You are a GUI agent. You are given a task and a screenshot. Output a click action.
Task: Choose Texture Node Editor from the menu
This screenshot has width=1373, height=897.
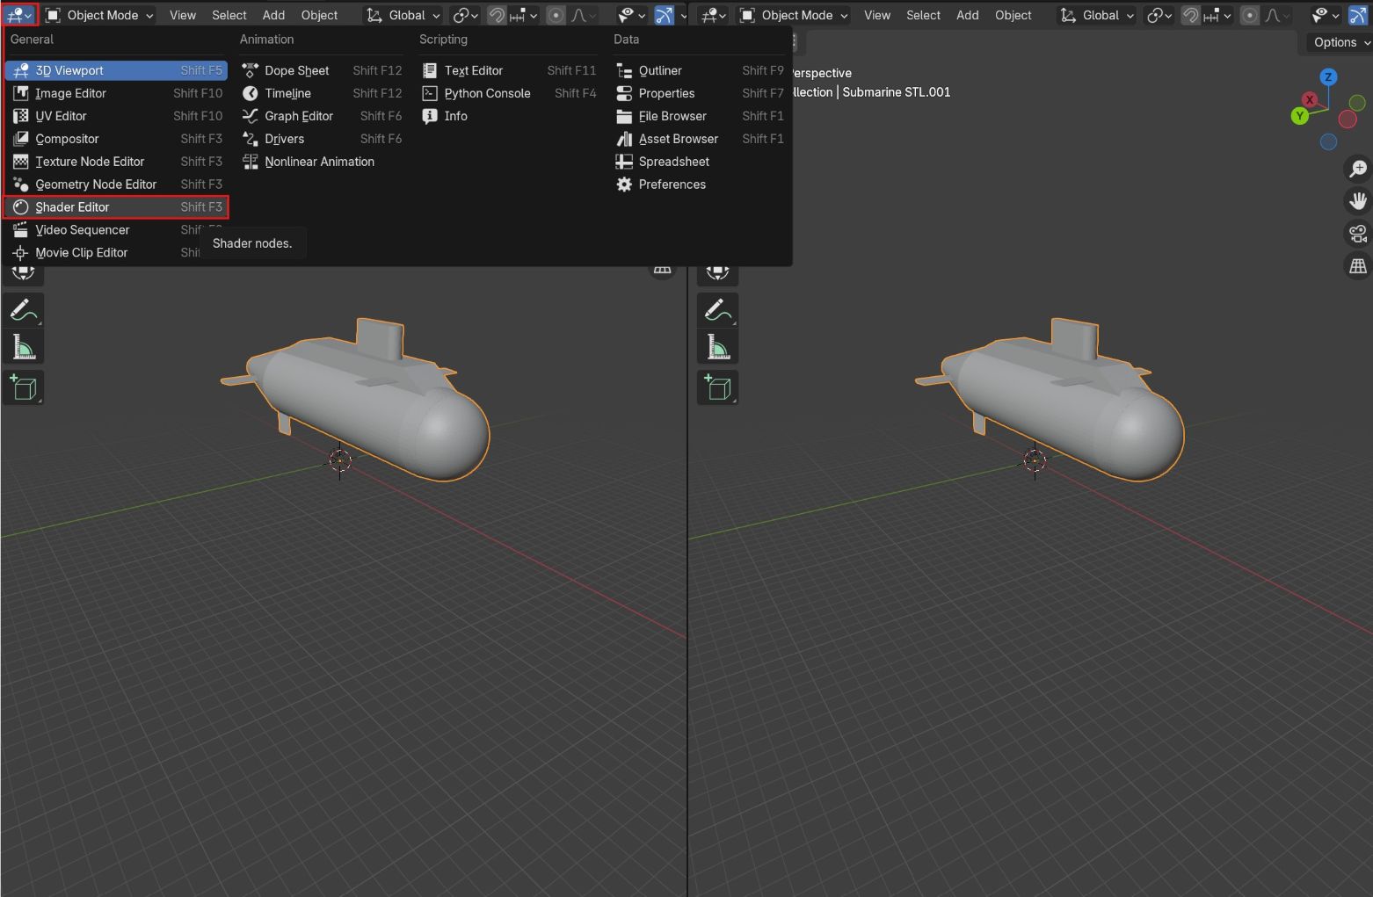(x=117, y=162)
